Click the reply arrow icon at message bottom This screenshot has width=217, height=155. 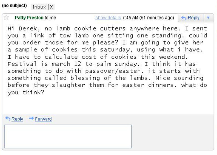[8, 119]
